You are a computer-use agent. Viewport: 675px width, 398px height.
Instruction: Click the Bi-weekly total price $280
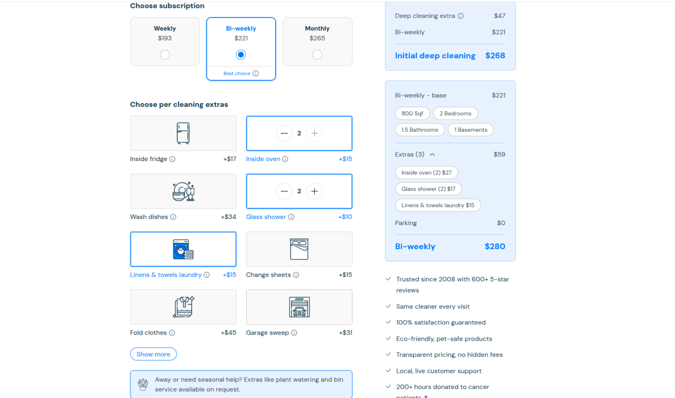(495, 247)
